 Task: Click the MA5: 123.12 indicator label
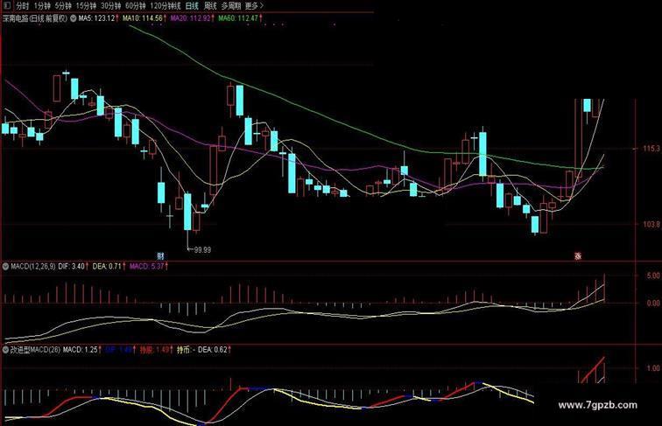point(96,18)
